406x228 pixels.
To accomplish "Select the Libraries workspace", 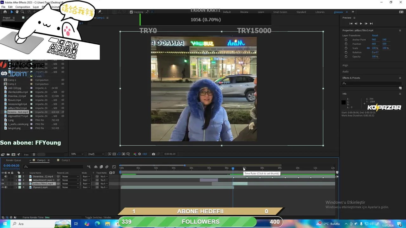I will 320,12.
